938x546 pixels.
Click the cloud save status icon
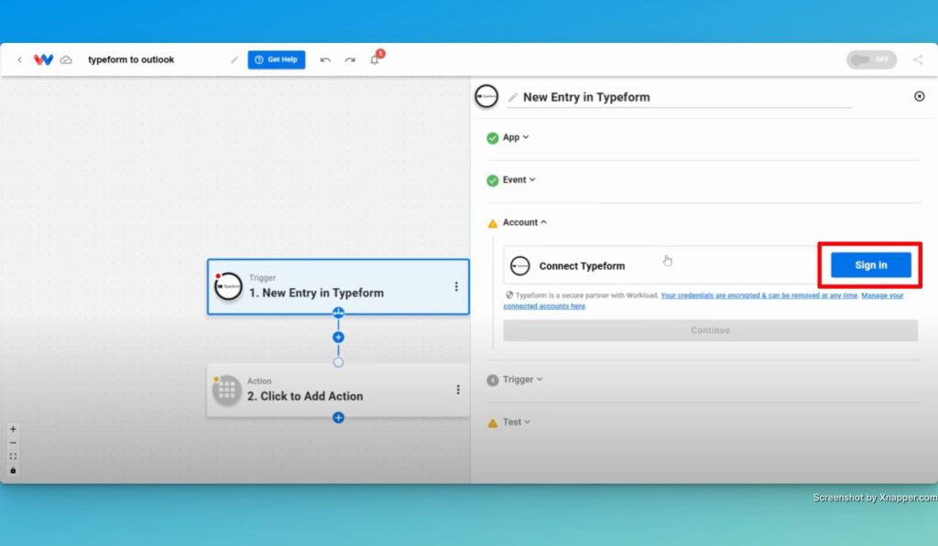66,59
